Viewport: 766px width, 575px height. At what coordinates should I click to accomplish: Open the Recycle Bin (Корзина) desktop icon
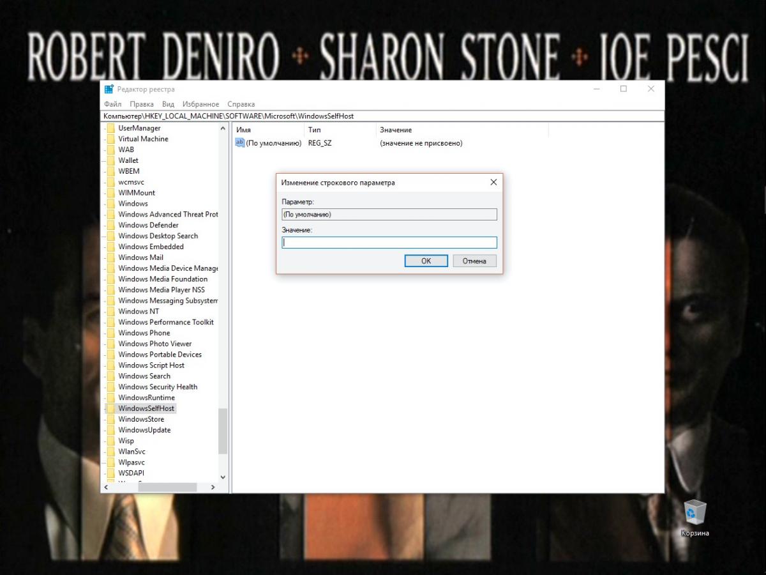click(695, 514)
